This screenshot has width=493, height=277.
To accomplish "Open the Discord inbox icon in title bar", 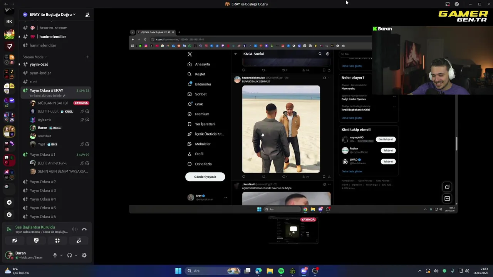I will click(x=448, y=4).
